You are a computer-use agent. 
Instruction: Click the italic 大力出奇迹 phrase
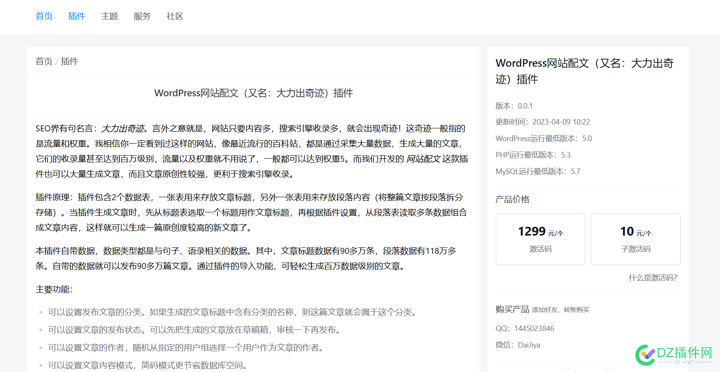pos(123,128)
